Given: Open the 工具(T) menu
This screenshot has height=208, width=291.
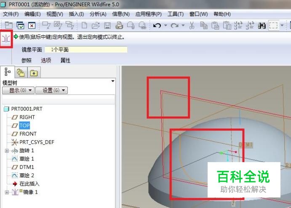Looking at the screenshot, I should coord(176,14).
